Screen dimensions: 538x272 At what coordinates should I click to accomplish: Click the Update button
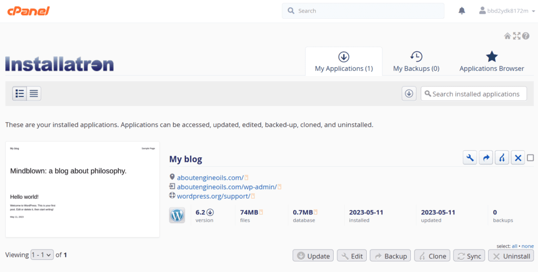(x=313, y=256)
